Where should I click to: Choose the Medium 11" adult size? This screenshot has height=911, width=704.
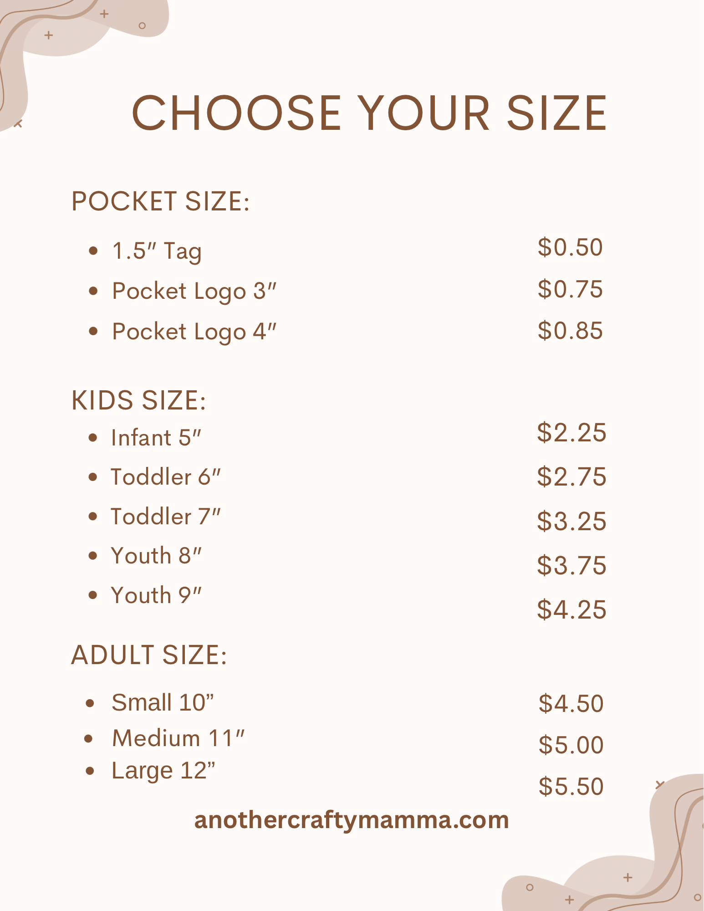pos(178,738)
